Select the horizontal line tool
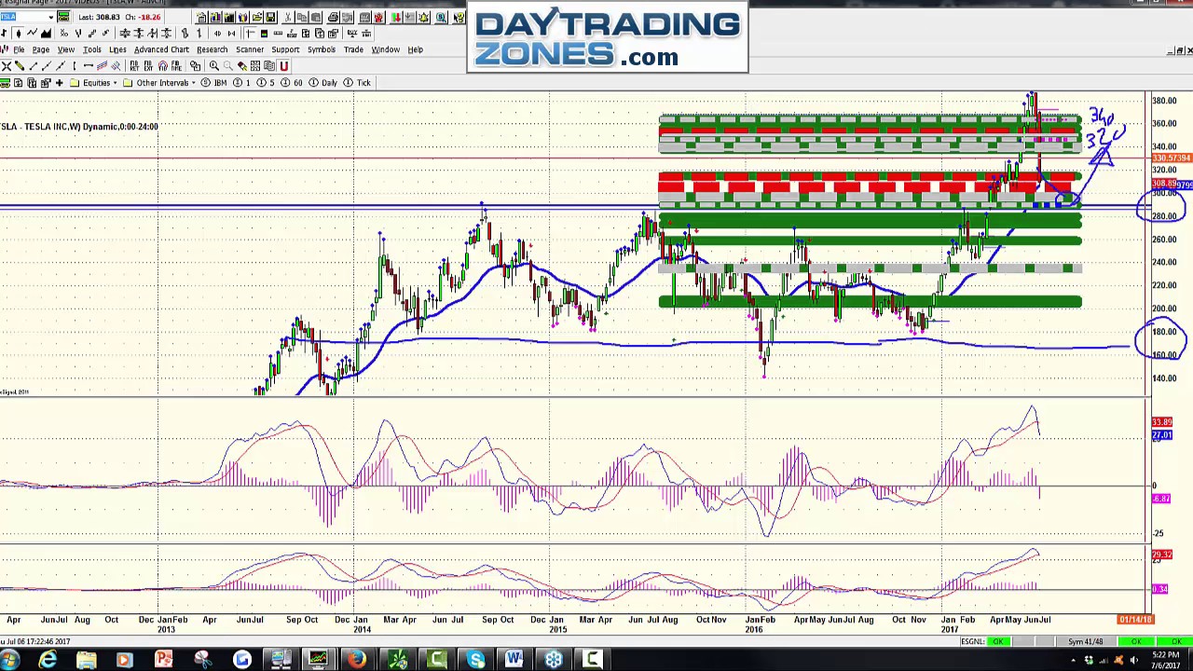Screen dimensions: 1193x671 coord(88,65)
